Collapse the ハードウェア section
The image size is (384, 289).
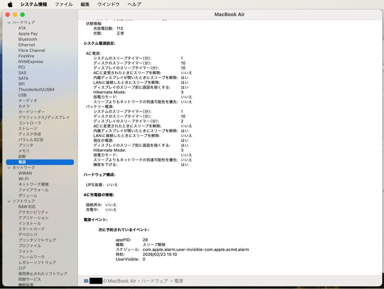9,22
